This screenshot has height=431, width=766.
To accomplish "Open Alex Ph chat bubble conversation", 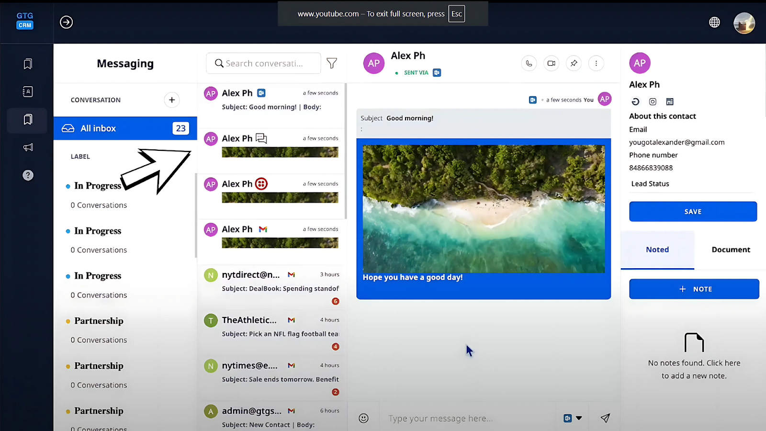I will pyautogui.click(x=271, y=151).
